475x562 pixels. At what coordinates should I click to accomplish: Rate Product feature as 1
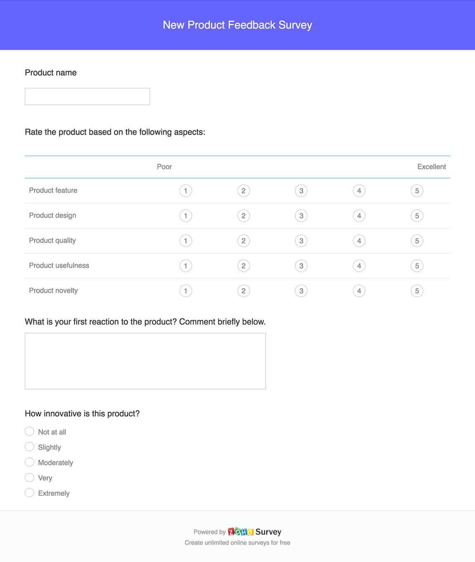[186, 191]
